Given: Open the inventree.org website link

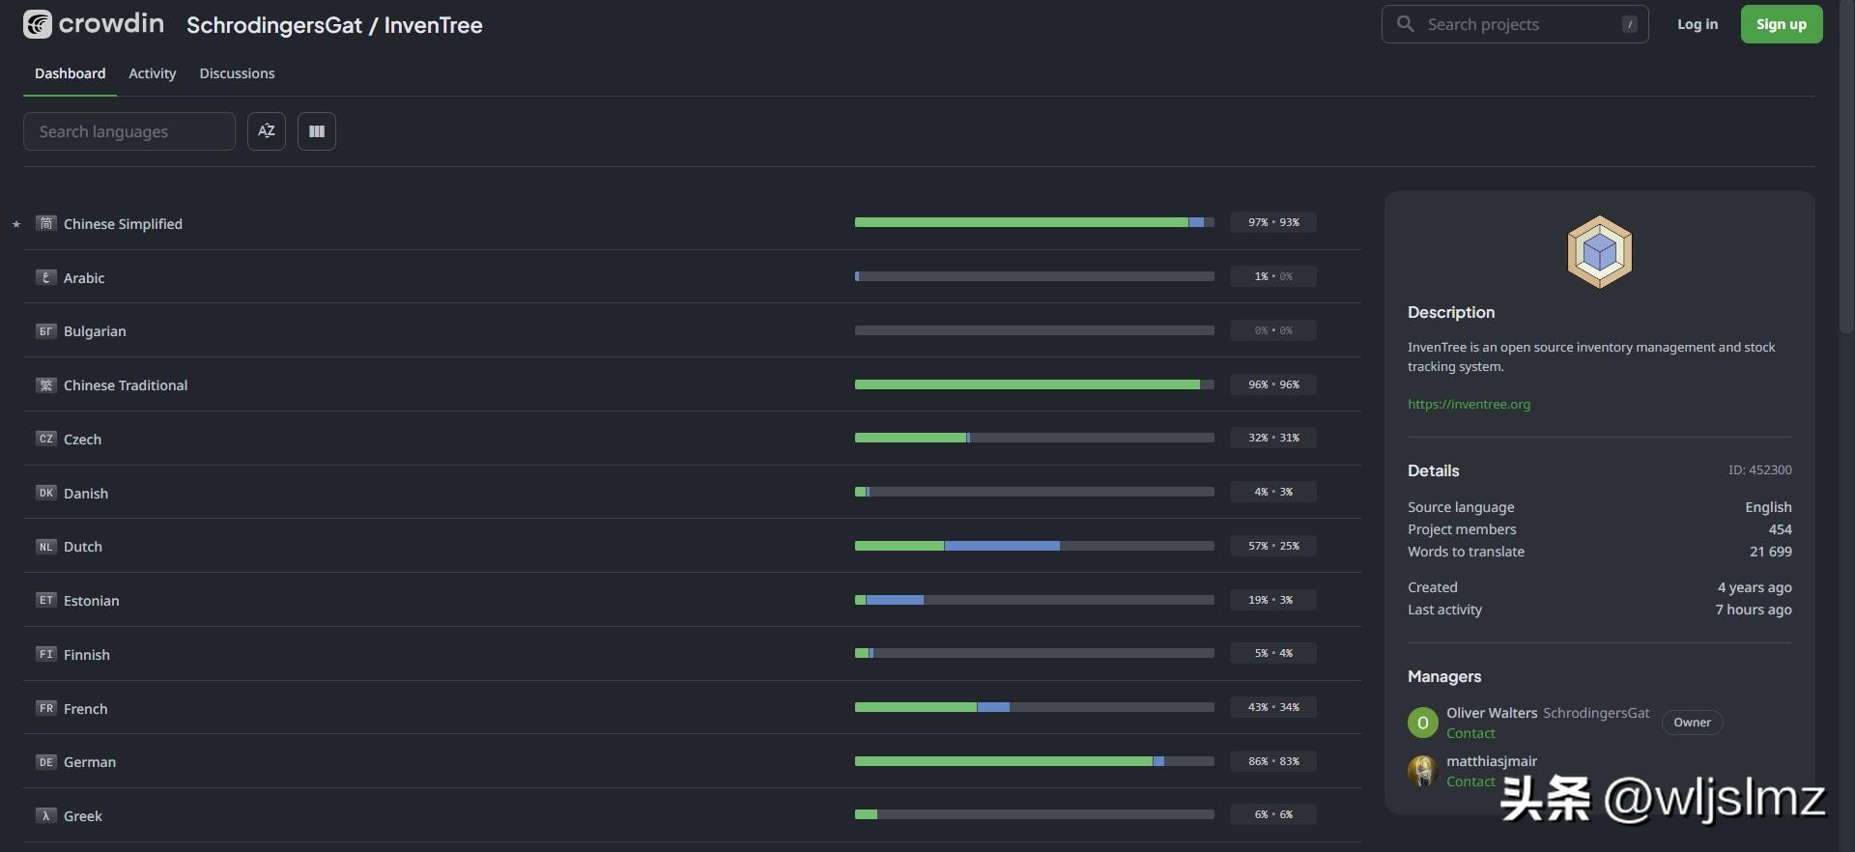Looking at the screenshot, I should (x=1469, y=404).
